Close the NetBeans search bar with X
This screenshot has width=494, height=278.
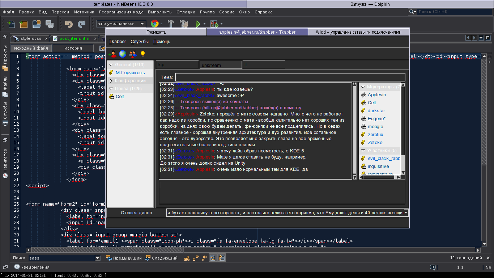click(489, 258)
